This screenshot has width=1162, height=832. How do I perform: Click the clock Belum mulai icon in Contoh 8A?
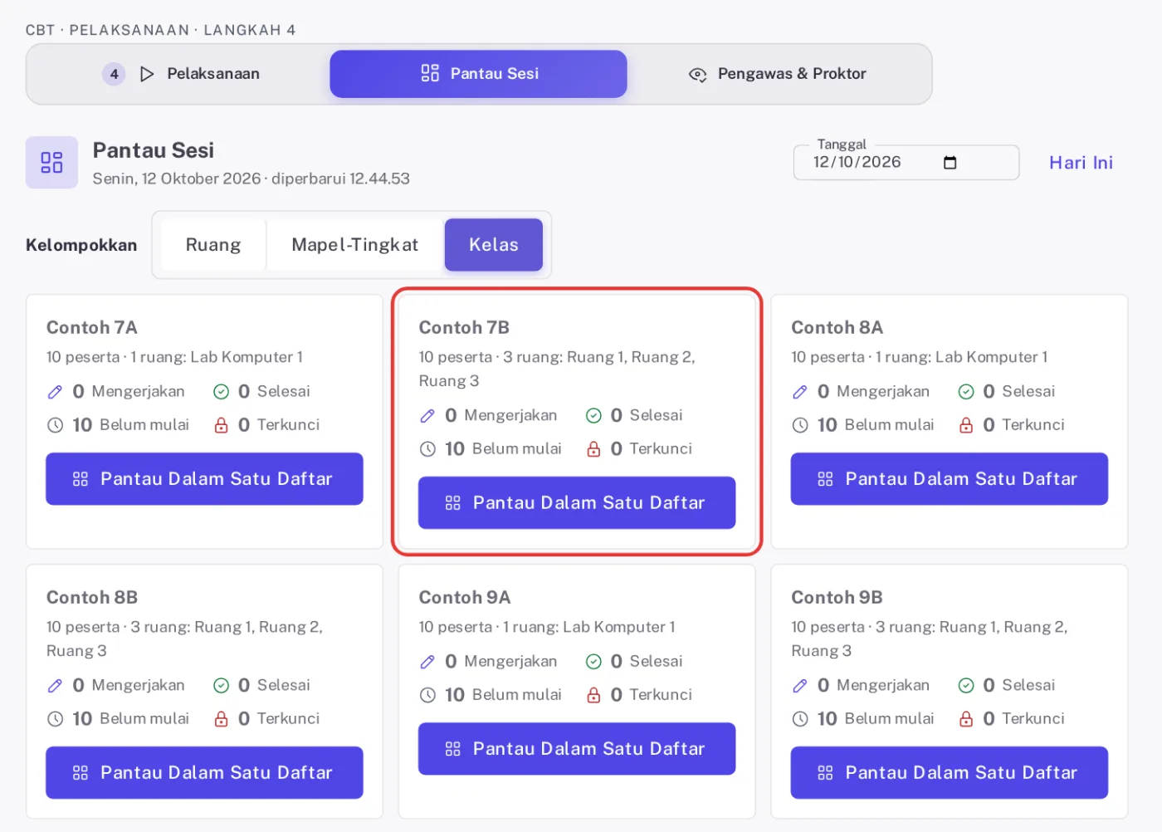point(800,425)
